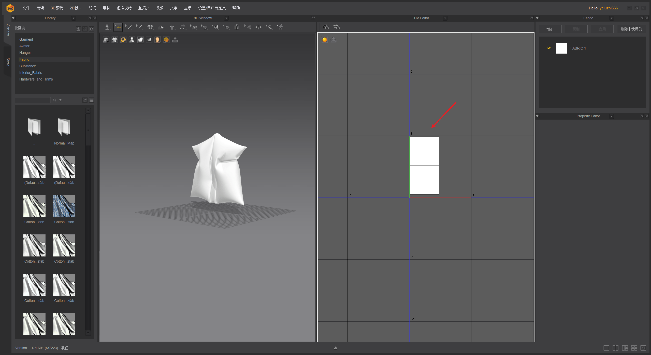Select the Select/Move tool
This screenshot has width=651, height=355.
118,27
